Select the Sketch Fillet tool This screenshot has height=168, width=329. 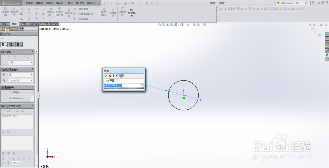click(36, 19)
